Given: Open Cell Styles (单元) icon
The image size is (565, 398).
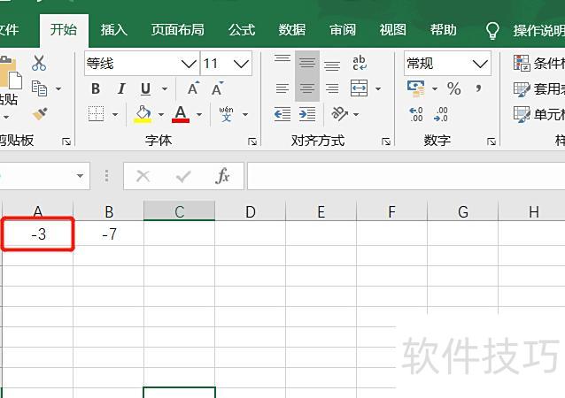Looking at the screenshot, I should pos(522,114).
